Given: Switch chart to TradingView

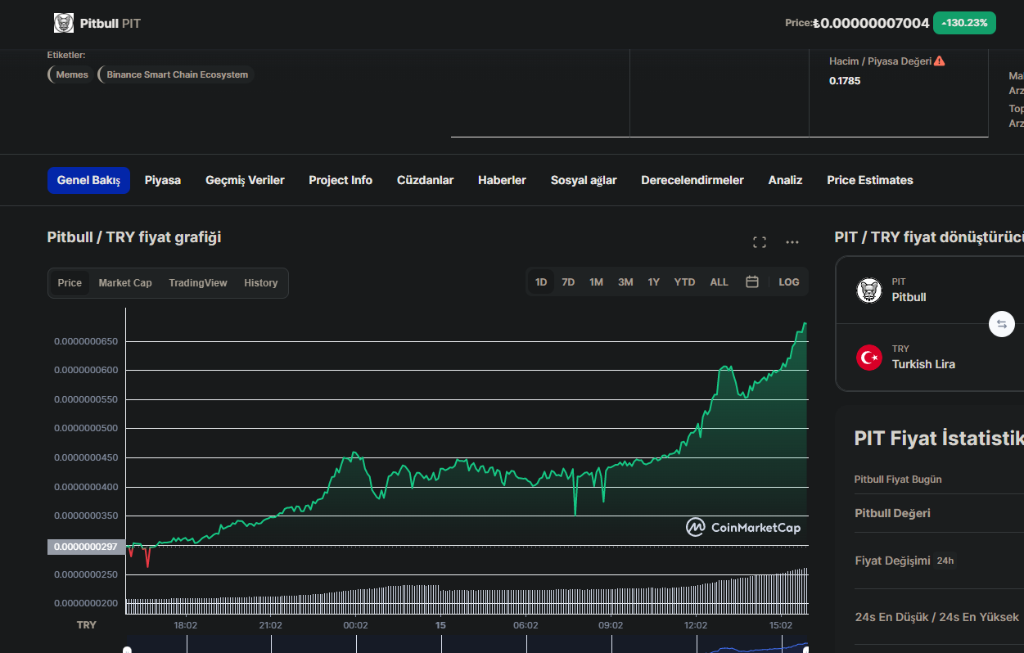Looking at the screenshot, I should 198,283.
